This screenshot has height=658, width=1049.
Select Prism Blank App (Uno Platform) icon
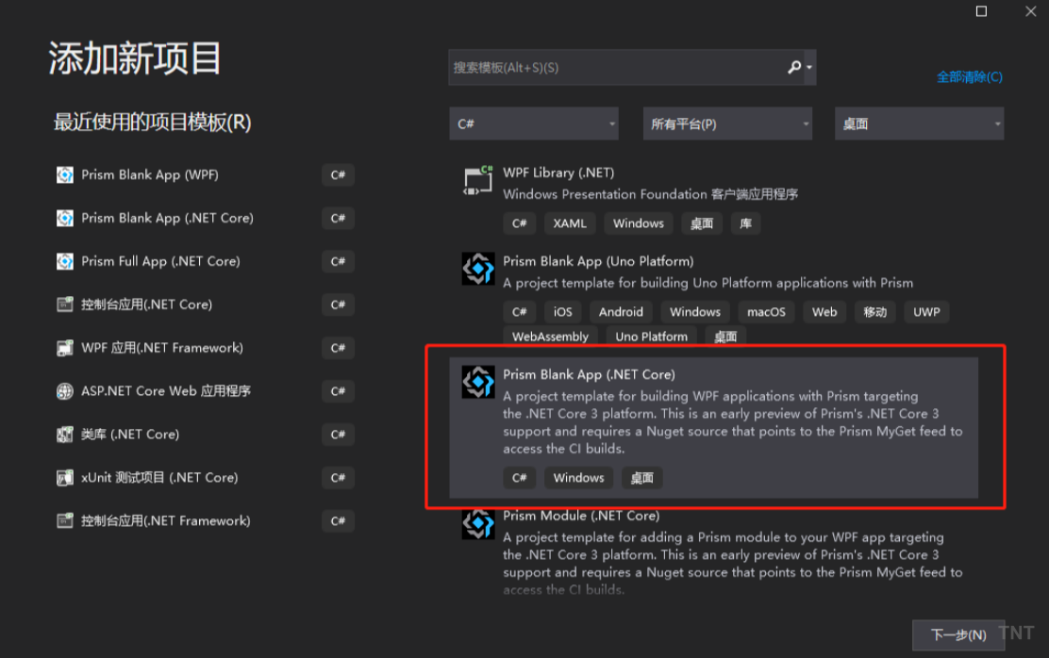[478, 269]
